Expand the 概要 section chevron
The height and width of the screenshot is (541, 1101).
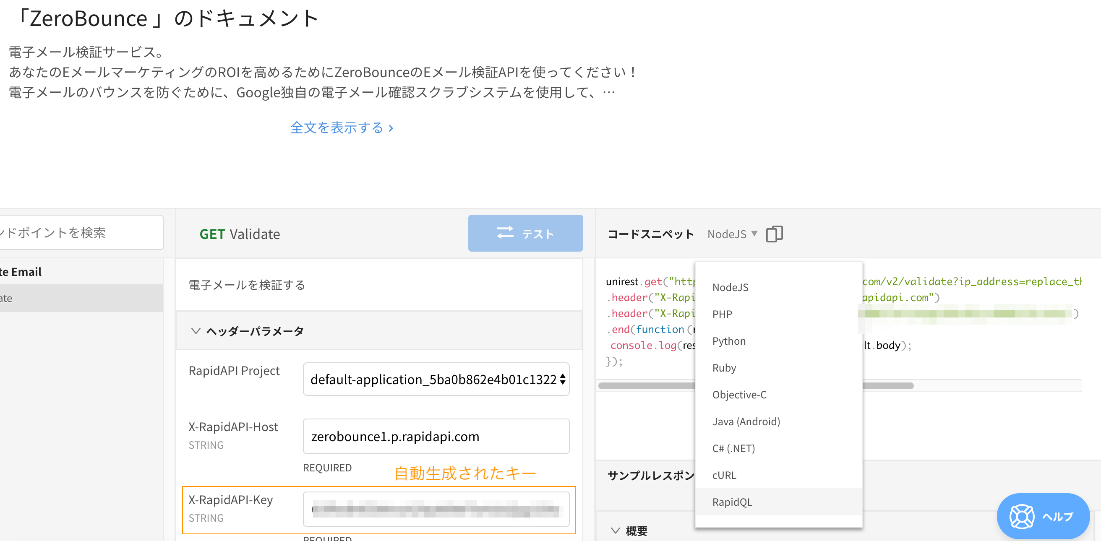pyautogui.click(x=616, y=531)
